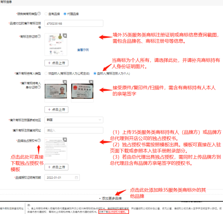Remove the uploaded 品牌独占授权书 document
The width and height of the screenshot is (223, 214).
(65, 139)
